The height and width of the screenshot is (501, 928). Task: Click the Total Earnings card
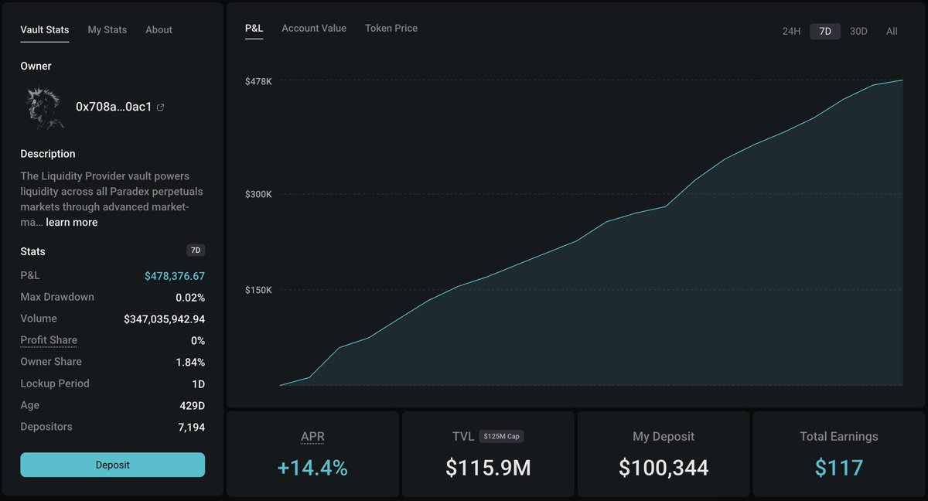839,454
